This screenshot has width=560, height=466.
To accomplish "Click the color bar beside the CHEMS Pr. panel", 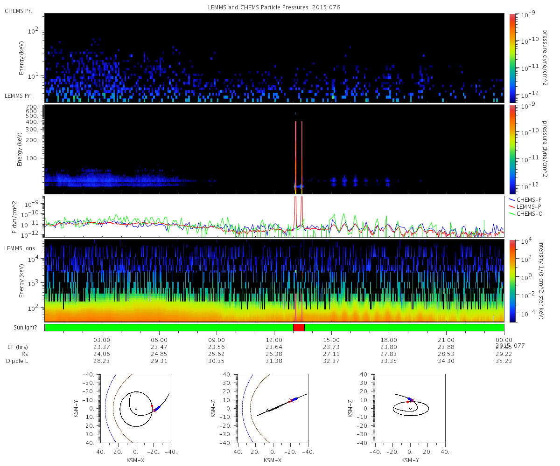I will point(512,58).
